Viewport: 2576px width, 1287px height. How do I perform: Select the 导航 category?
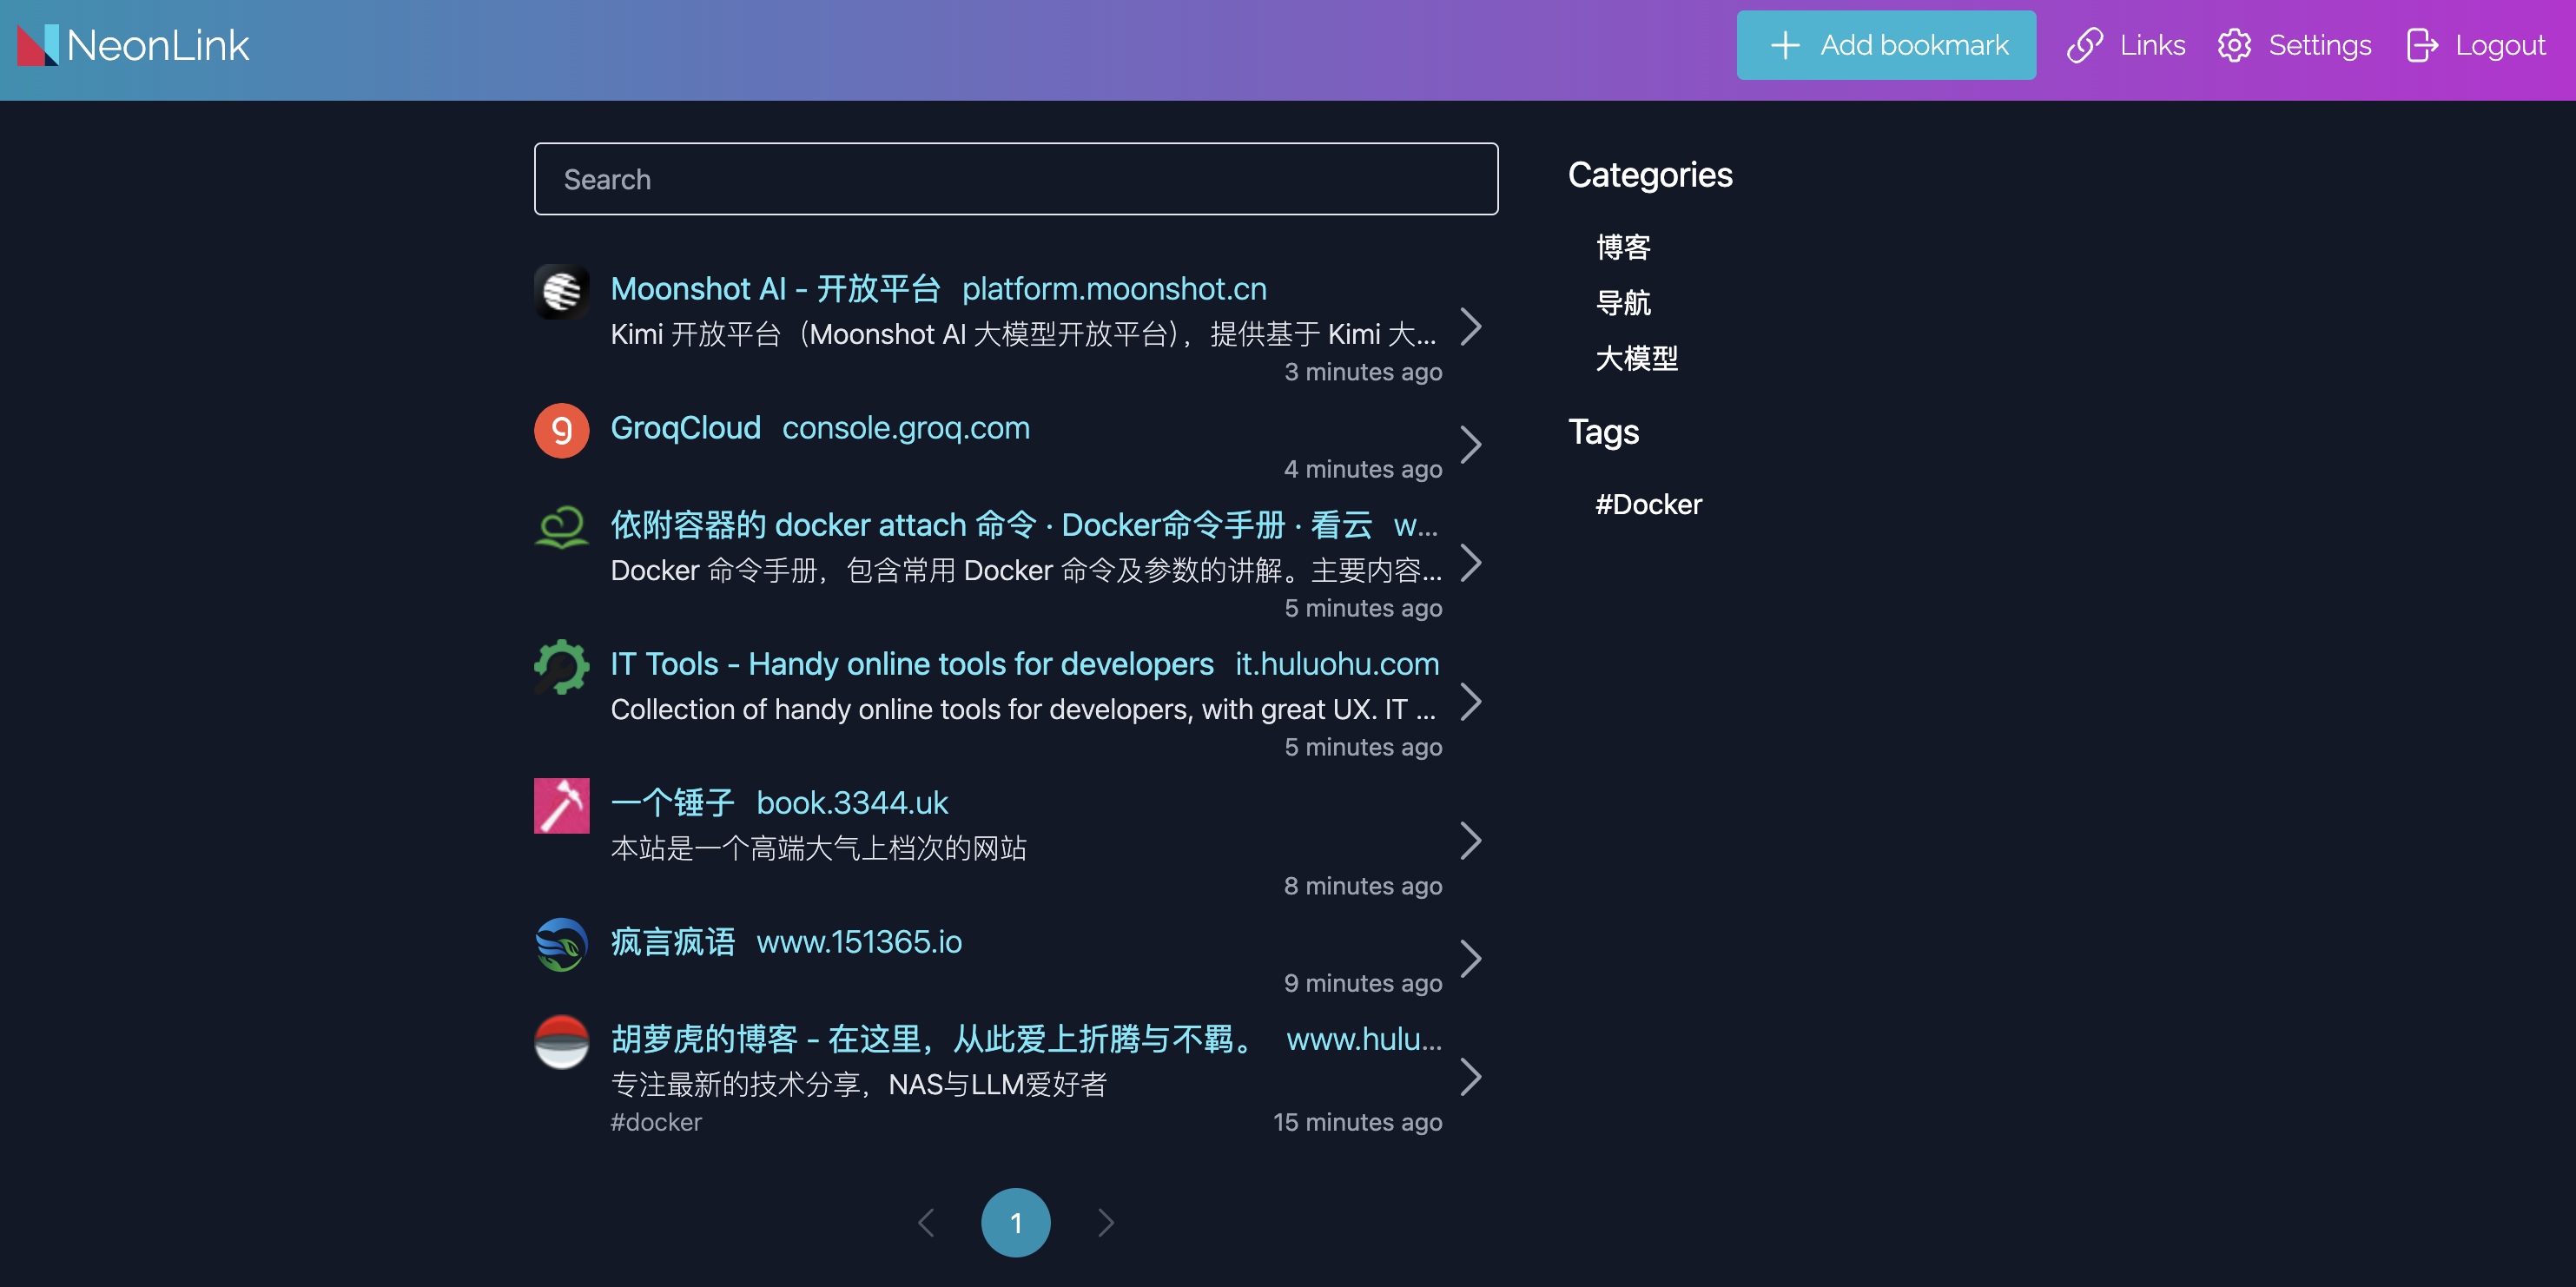[x=1623, y=303]
